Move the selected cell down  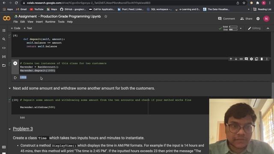[x=236, y=59]
